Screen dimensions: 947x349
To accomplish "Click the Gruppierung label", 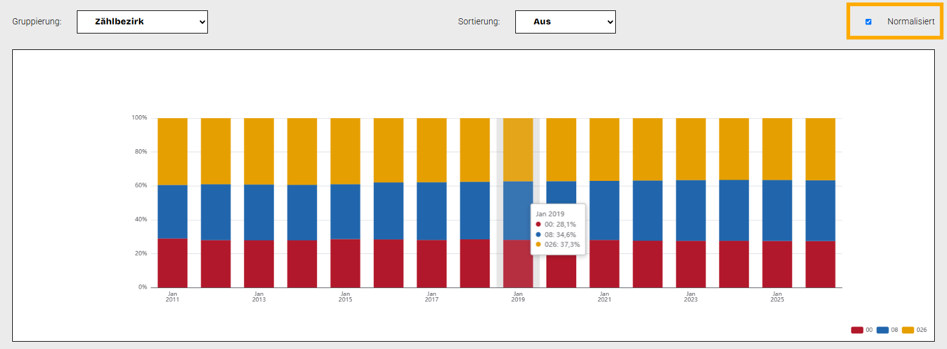I will [x=37, y=22].
